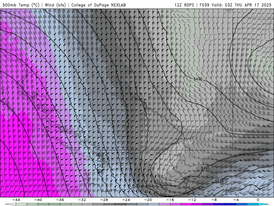Click the -36 colorbar tick label
274x206 pixels.
(x=60, y=200)
